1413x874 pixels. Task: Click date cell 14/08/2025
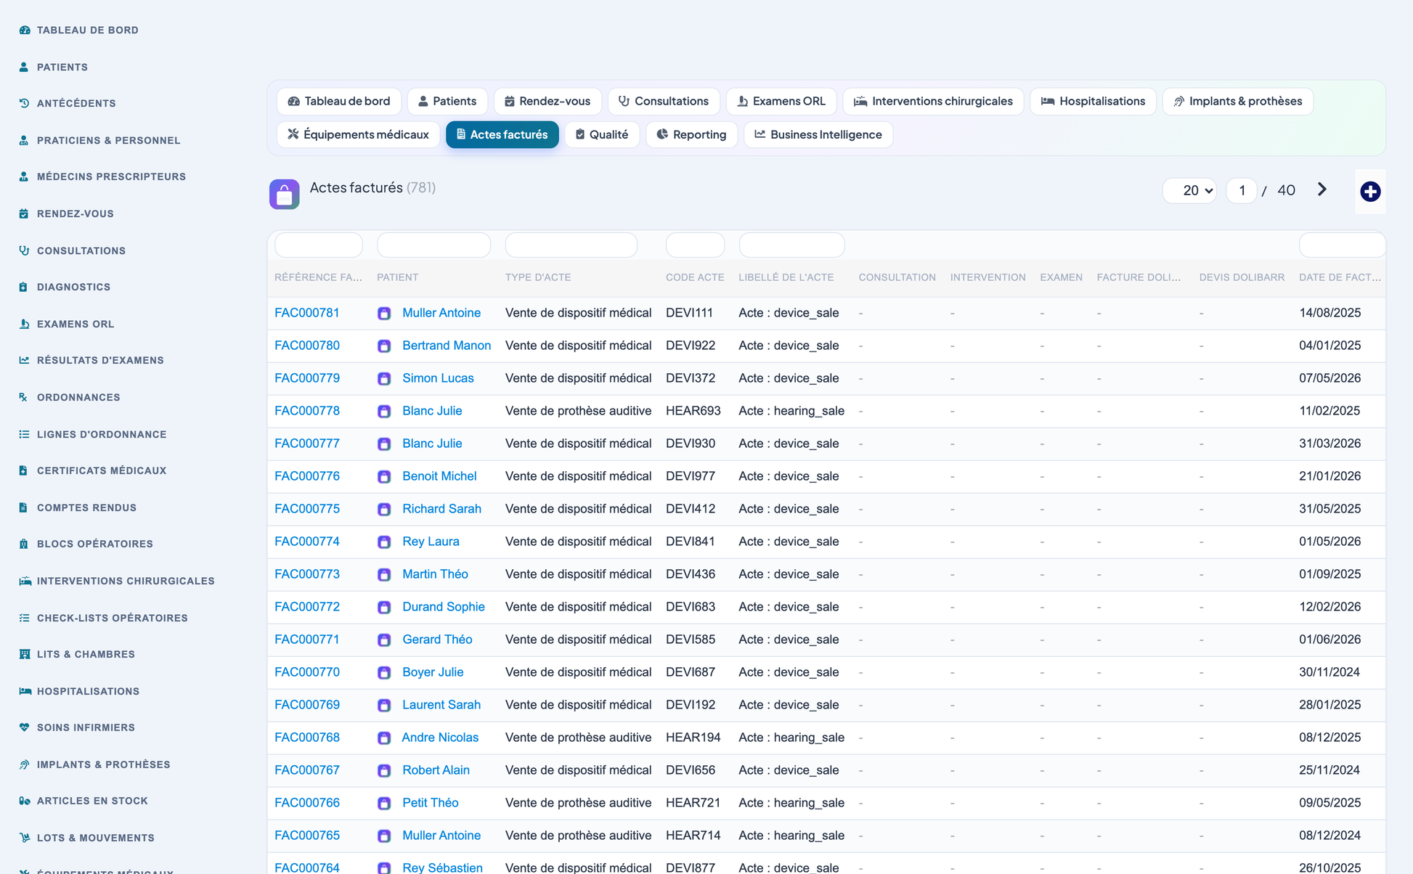tap(1330, 313)
